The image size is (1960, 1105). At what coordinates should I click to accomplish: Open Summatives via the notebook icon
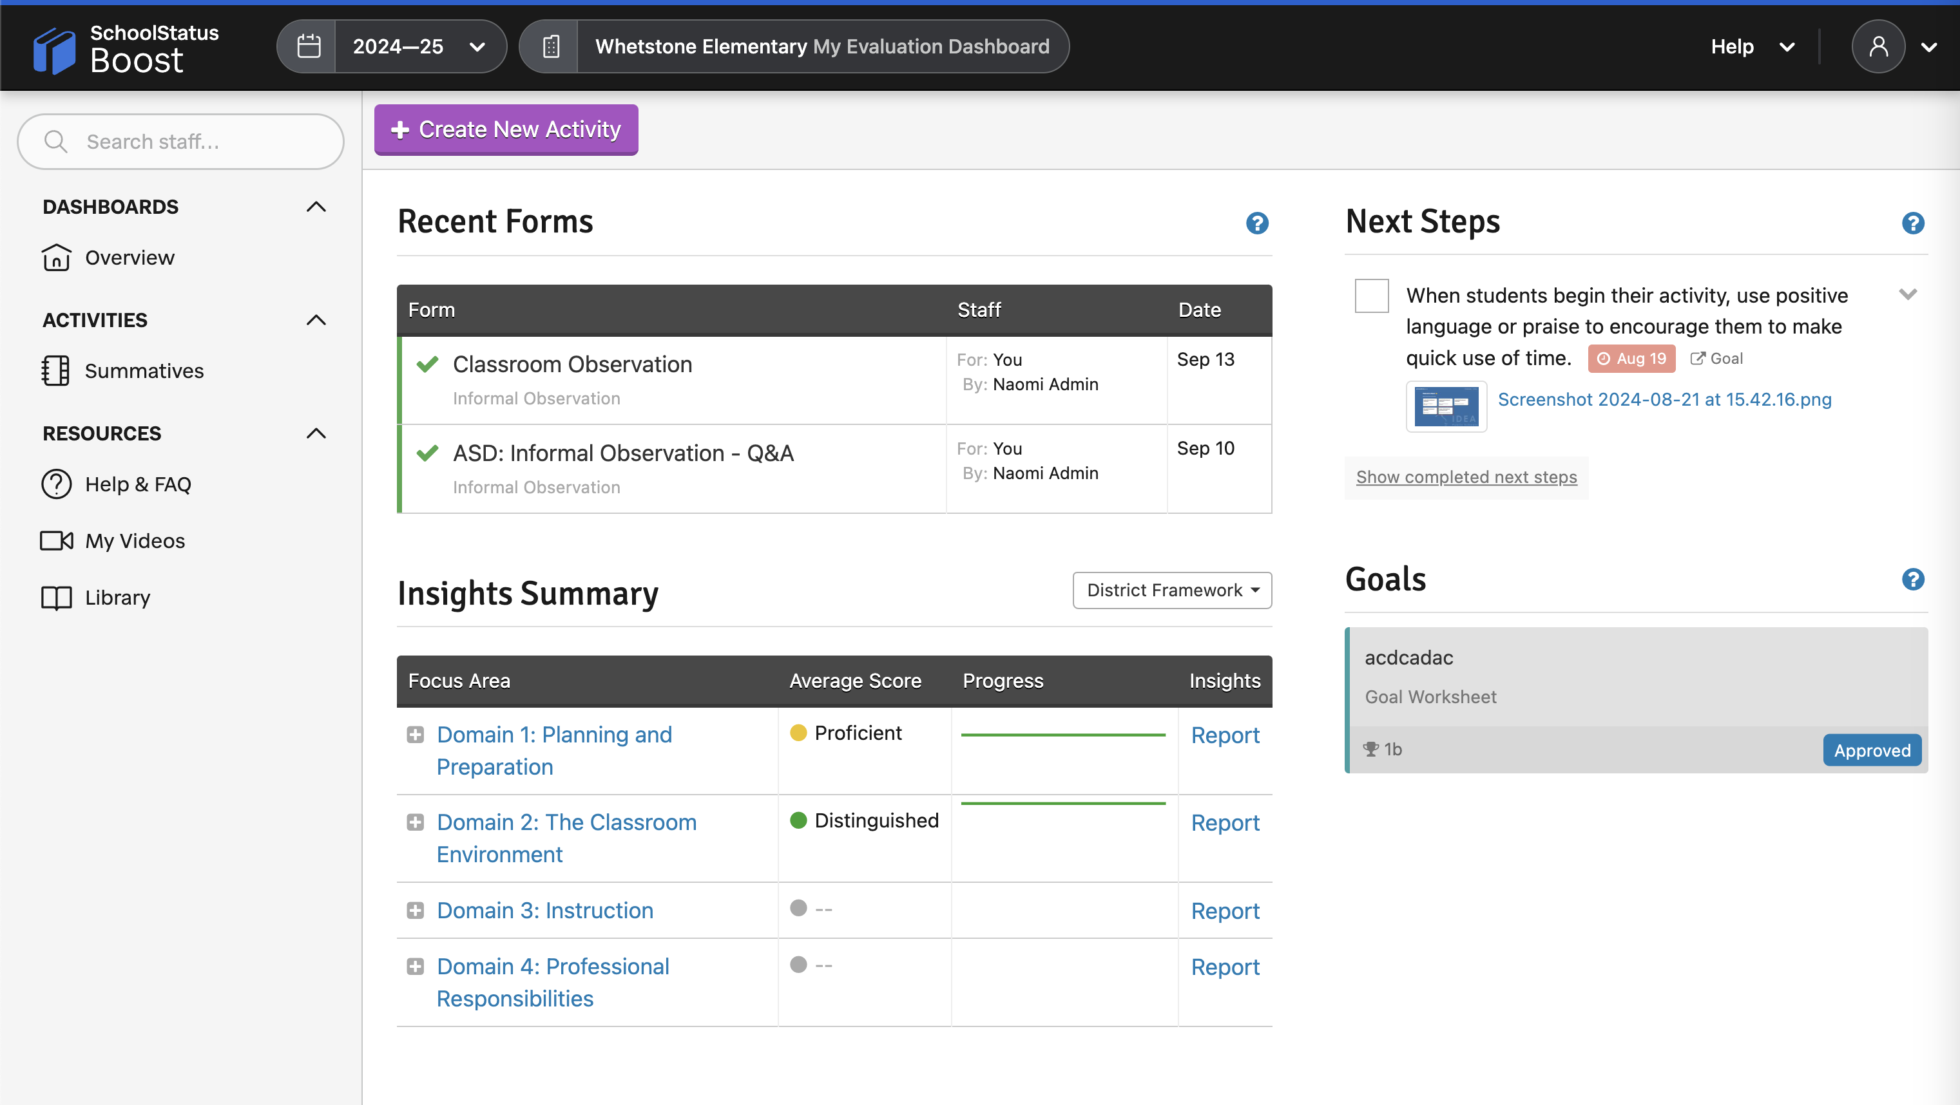[56, 370]
